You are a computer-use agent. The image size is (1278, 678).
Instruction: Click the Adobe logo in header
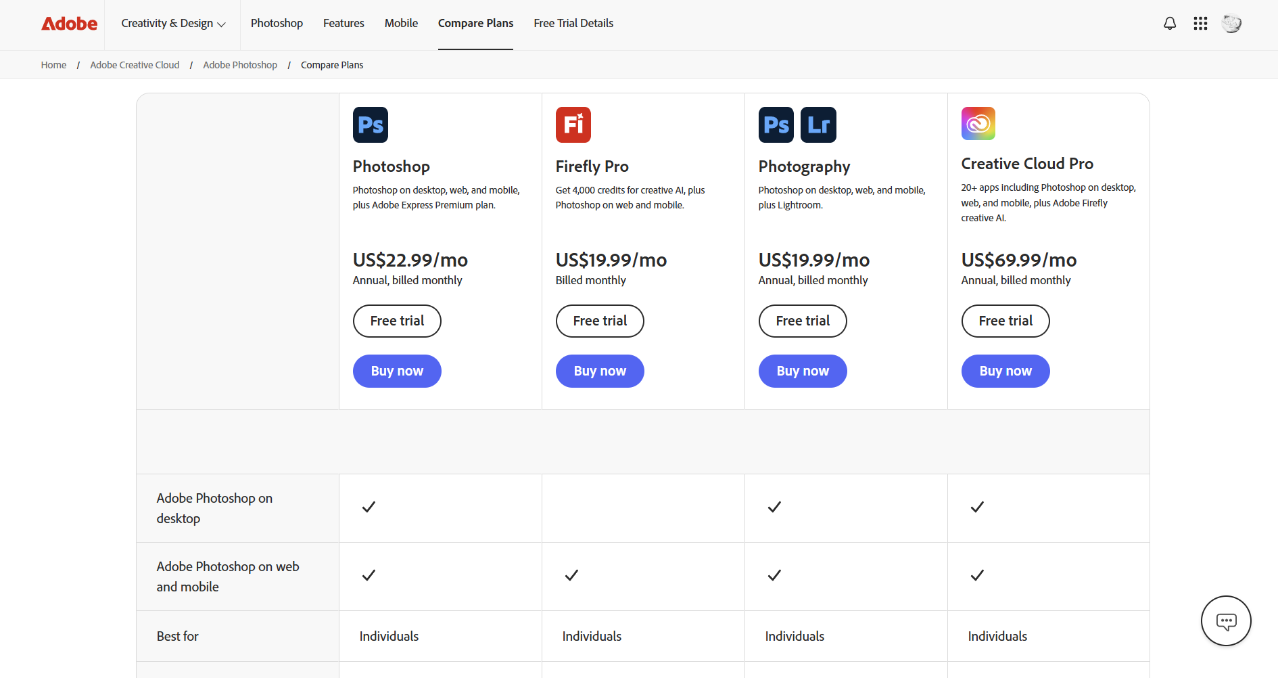[x=69, y=24]
